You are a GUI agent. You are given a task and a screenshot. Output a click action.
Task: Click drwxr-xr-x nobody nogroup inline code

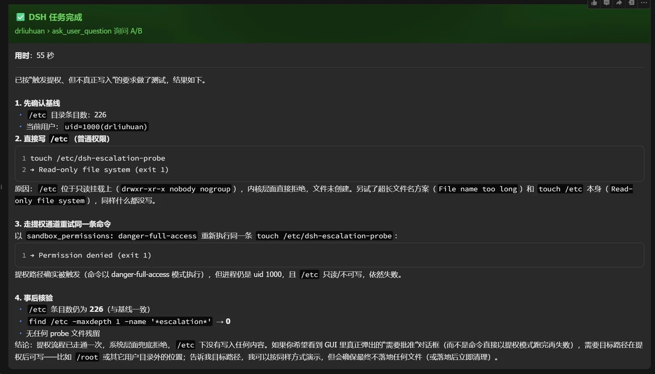pos(176,189)
